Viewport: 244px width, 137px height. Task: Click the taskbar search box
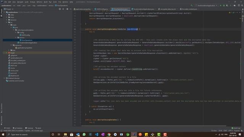pos(28,134)
